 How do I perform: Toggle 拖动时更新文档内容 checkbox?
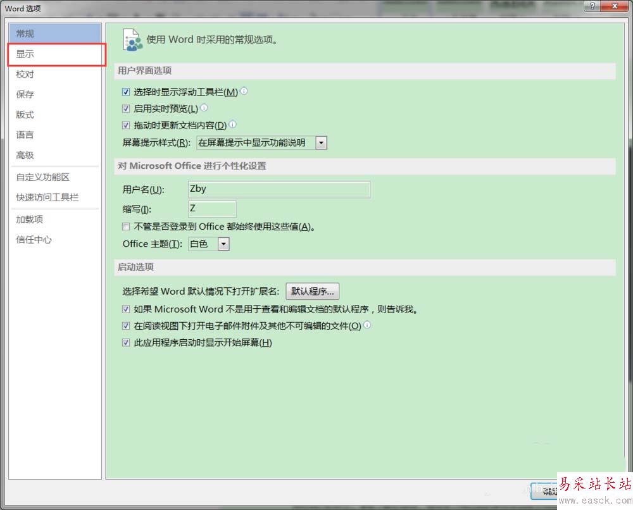(x=126, y=125)
